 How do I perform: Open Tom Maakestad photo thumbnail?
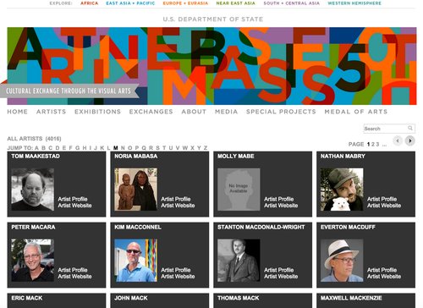point(33,190)
